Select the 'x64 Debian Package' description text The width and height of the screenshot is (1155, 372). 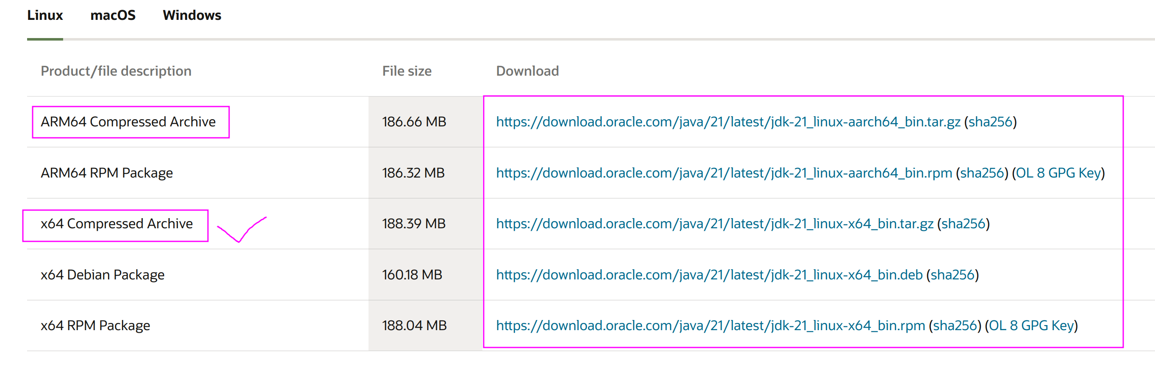click(102, 274)
